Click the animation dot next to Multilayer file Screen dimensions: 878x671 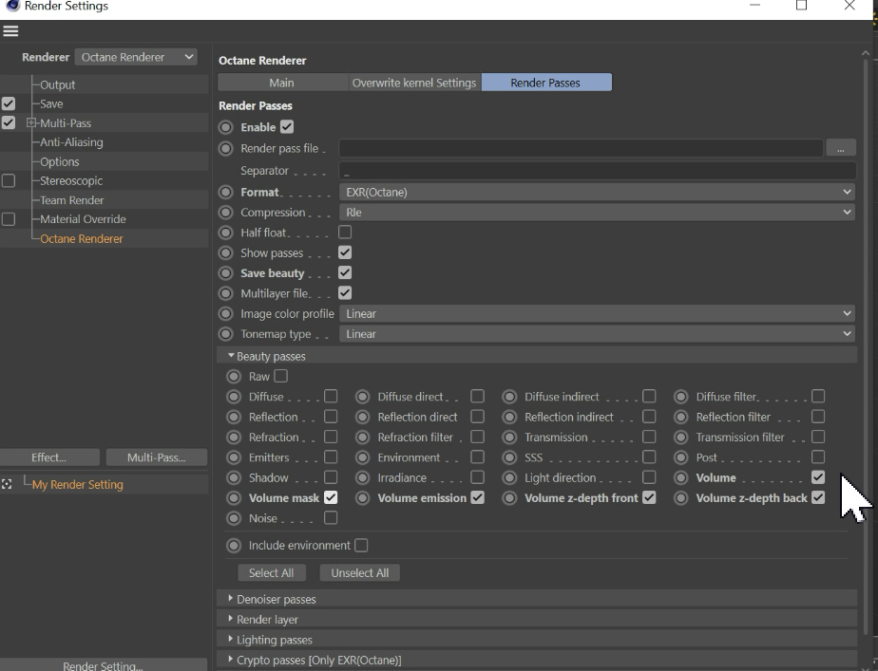click(225, 293)
